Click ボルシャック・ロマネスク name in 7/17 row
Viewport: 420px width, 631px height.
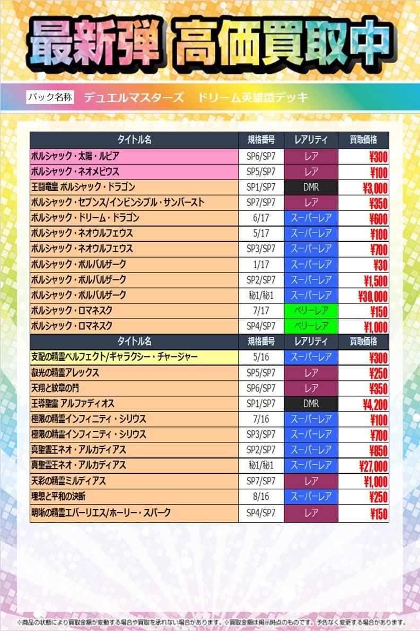click(x=72, y=311)
